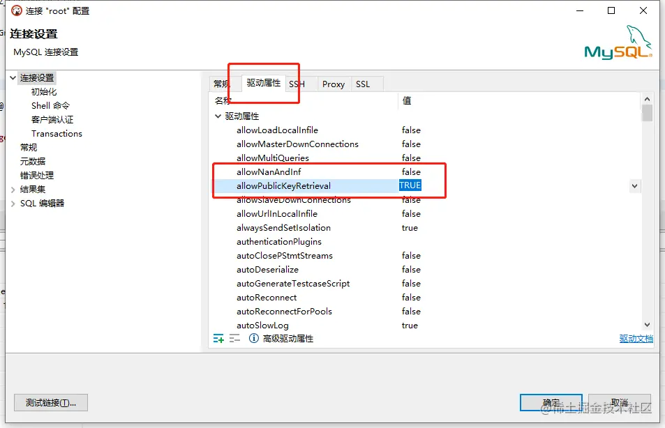The image size is (665, 428).
Task: Open the allowPublicKeyRetrieval value dropdown
Action: tap(634, 185)
